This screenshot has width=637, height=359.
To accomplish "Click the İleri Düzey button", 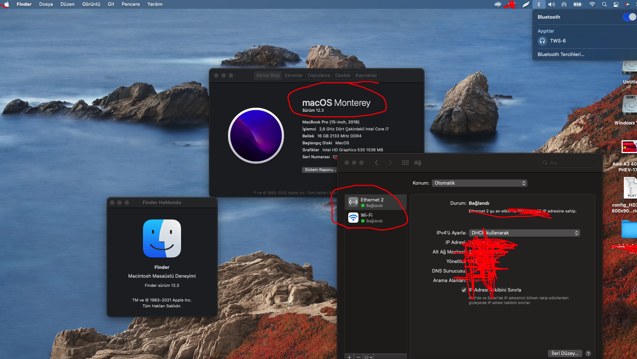I will tap(565, 354).
